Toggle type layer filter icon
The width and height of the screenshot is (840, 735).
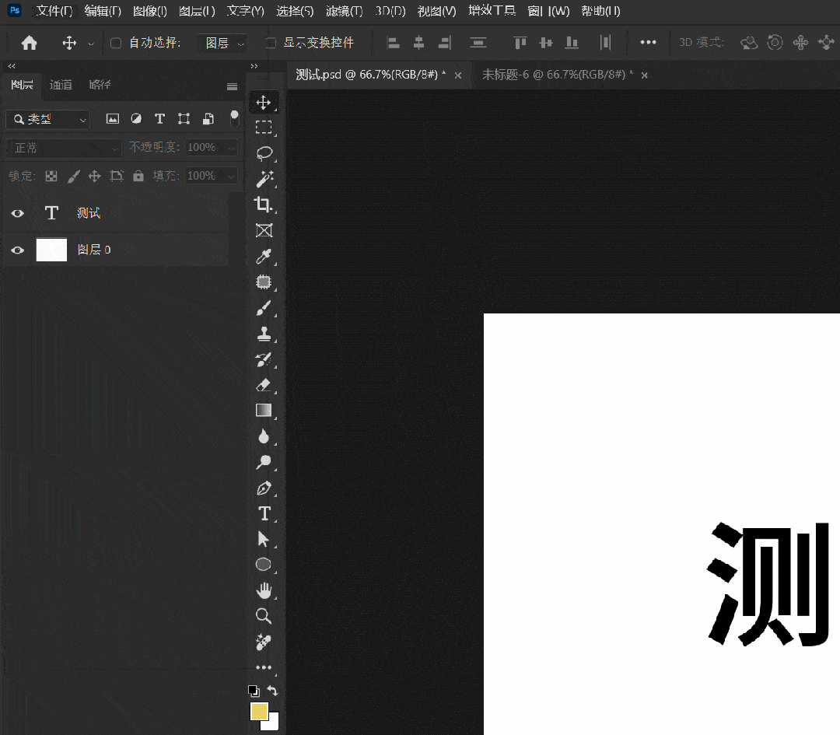(159, 119)
